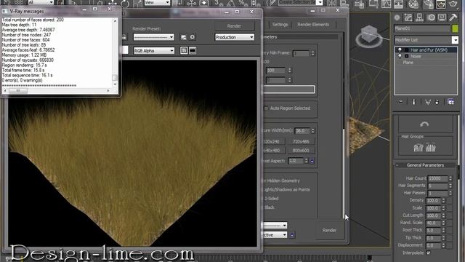Open the View reference coordinate dropdown
The width and height of the screenshot is (465, 262).
point(157,3)
